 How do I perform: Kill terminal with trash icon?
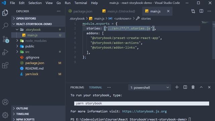(x=193, y=87)
